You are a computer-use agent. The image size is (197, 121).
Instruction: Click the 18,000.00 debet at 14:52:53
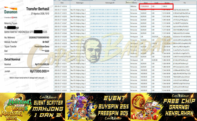(143, 13)
